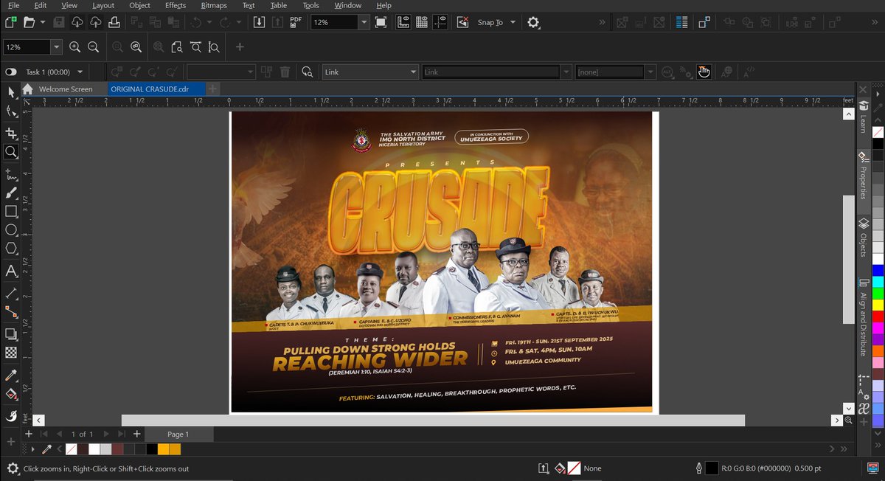The width and height of the screenshot is (885, 481).
Task: Click the Zoom out magnifier icon
Action: (x=93, y=46)
